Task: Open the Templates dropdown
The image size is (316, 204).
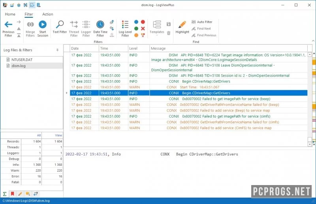Action: coord(157,28)
